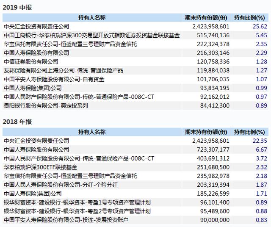Click the share count 92,162,012

215,97
